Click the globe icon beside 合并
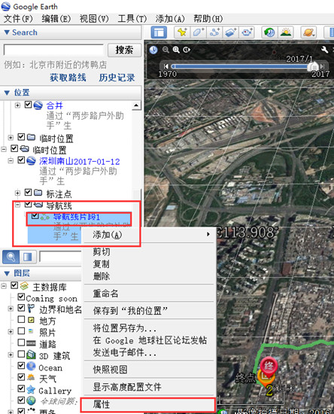Image resolution: width=334 pixels, height=414 pixels. coord(38,105)
